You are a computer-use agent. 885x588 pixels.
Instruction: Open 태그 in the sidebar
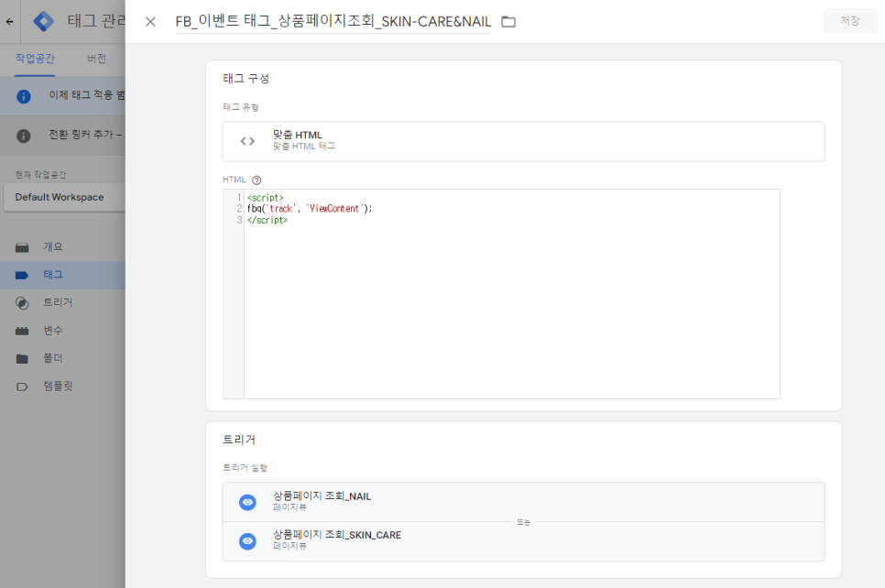click(52, 275)
